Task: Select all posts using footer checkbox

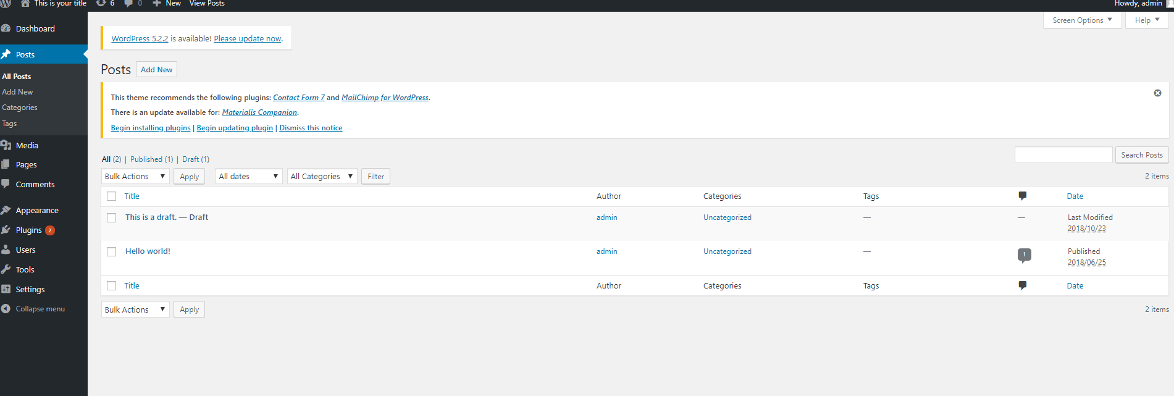Action: [111, 286]
